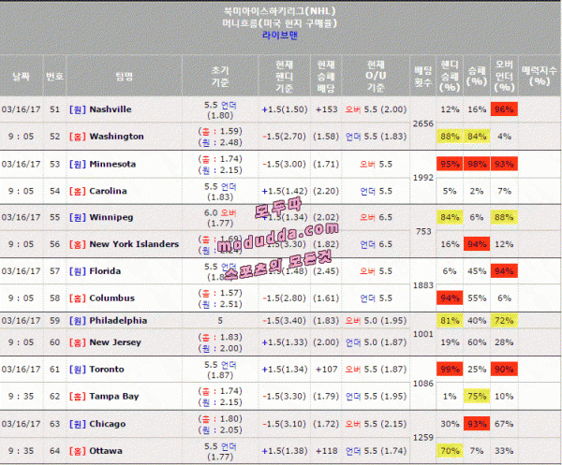
Task: Click the yellow 81% cell in Philadelphia row
Action: click(x=450, y=320)
